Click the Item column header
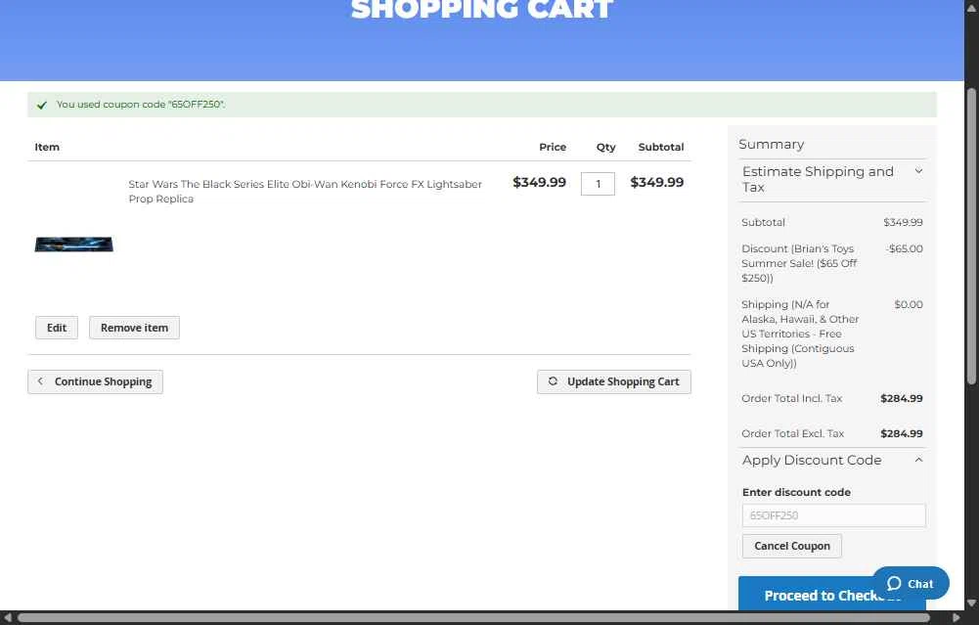979x625 pixels. click(47, 148)
